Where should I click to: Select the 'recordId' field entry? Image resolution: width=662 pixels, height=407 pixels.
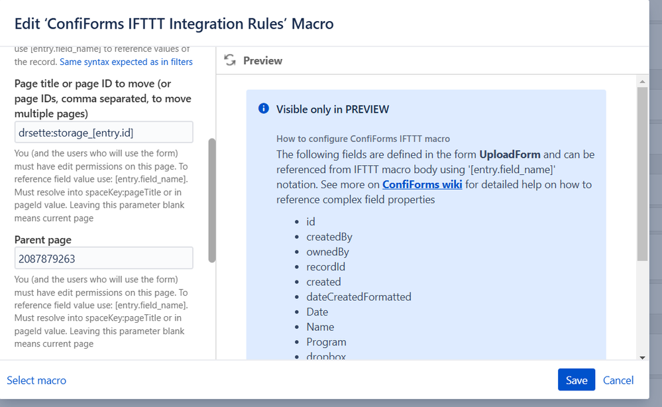pos(326,267)
